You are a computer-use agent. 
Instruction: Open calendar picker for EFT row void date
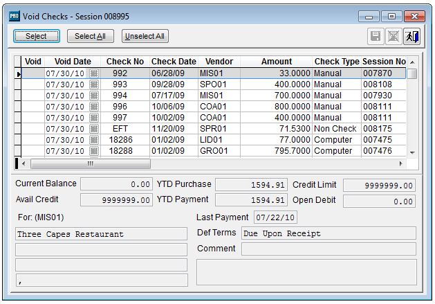click(94, 129)
